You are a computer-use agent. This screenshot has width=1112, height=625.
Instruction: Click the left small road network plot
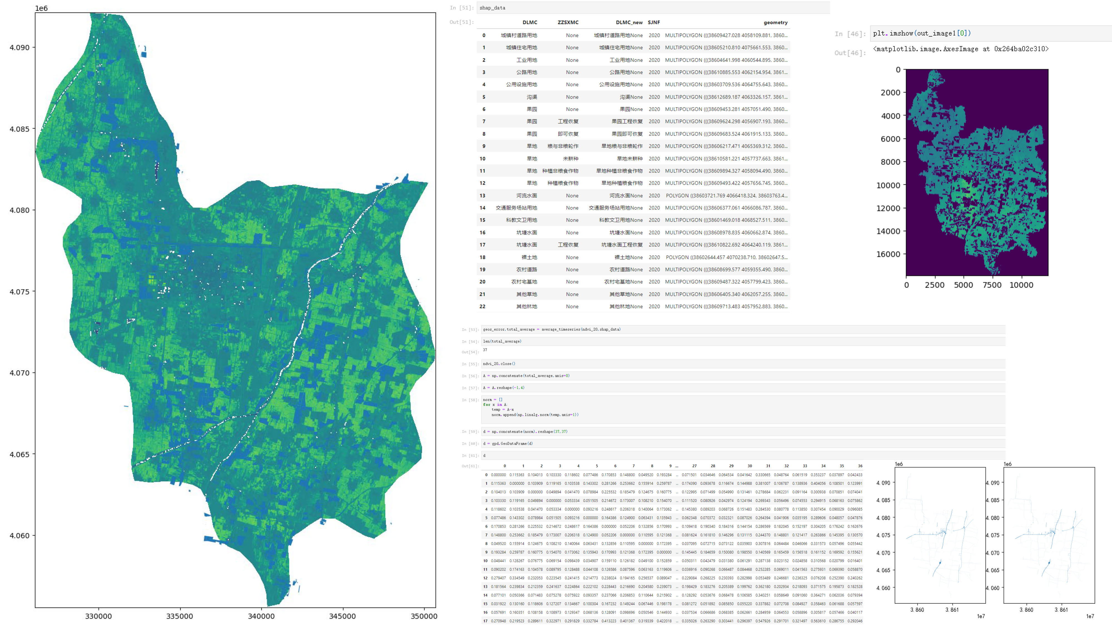(940, 535)
